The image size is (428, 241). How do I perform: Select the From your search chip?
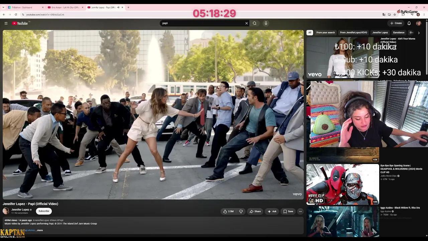pos(325,32)
